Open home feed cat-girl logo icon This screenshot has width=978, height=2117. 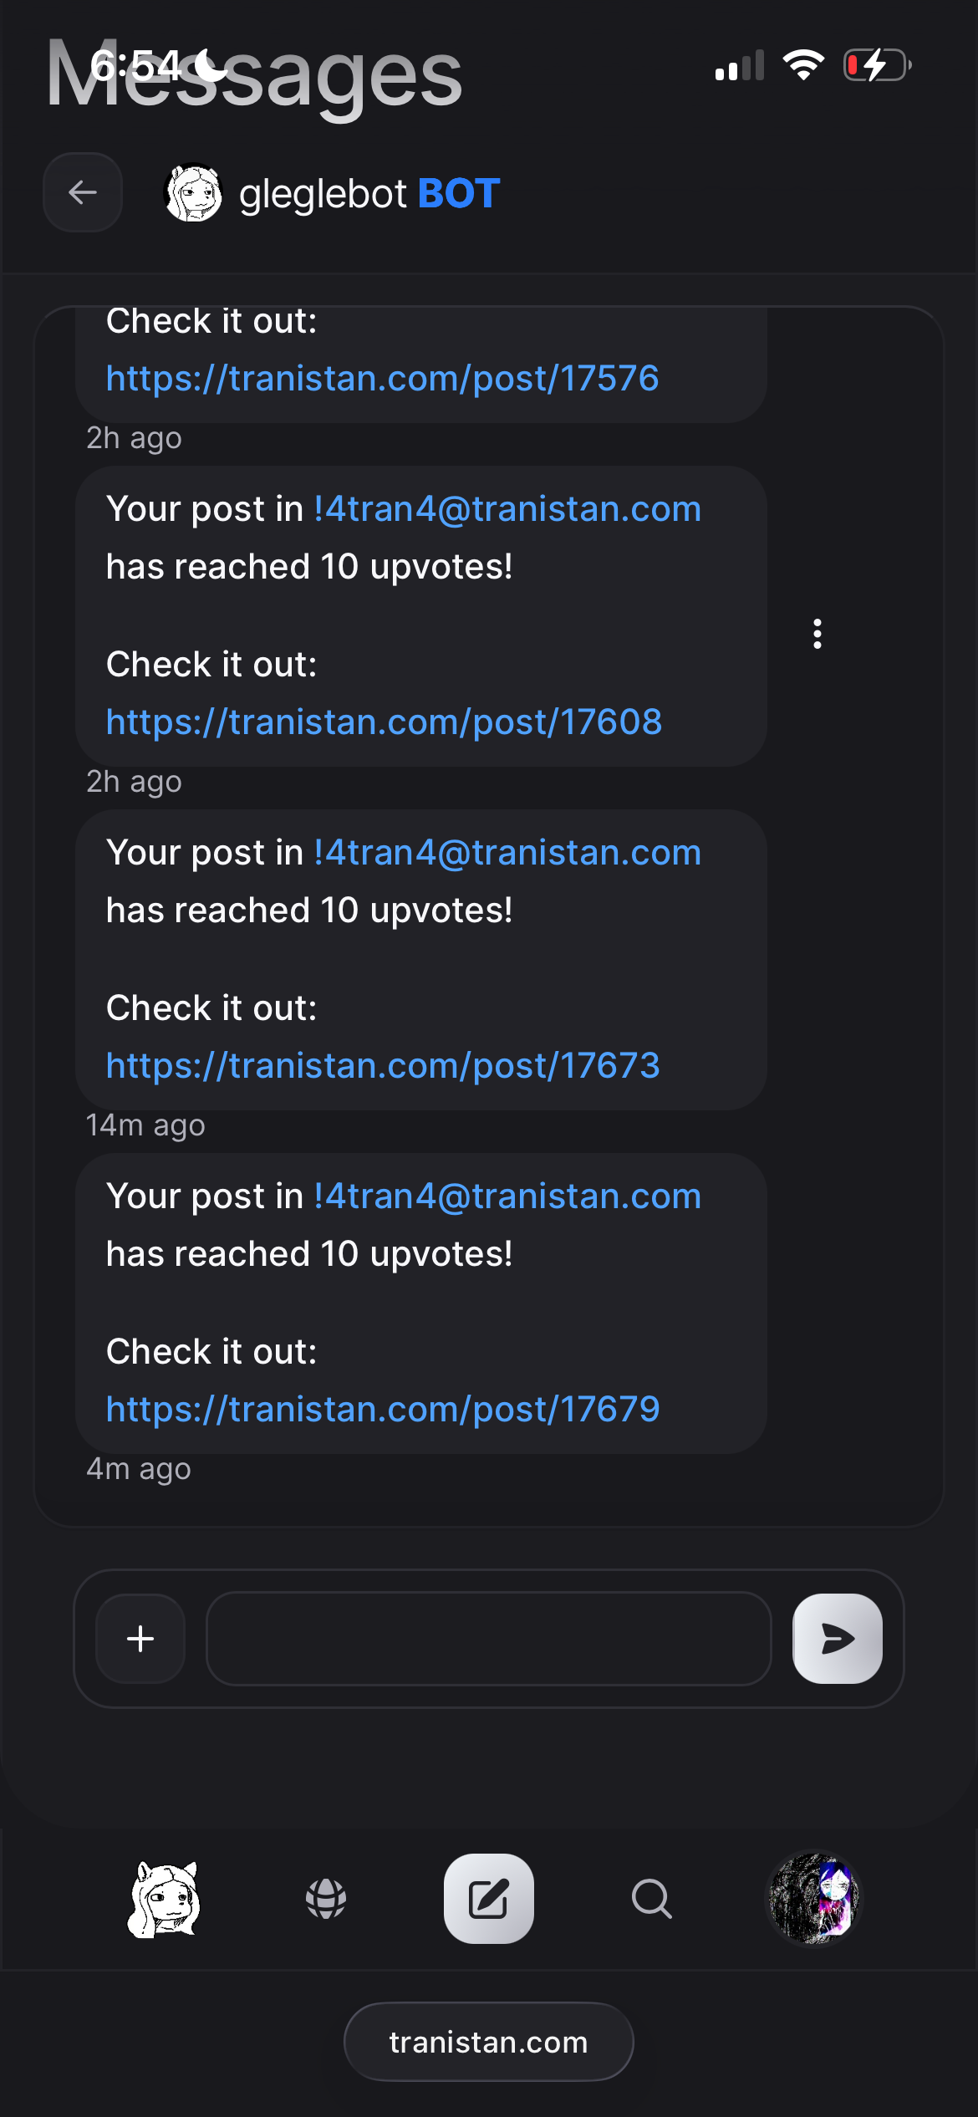coord(165,1899)
